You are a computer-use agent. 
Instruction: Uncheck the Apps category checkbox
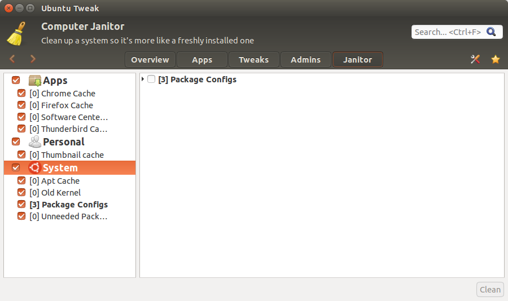[x=16, y=80]
